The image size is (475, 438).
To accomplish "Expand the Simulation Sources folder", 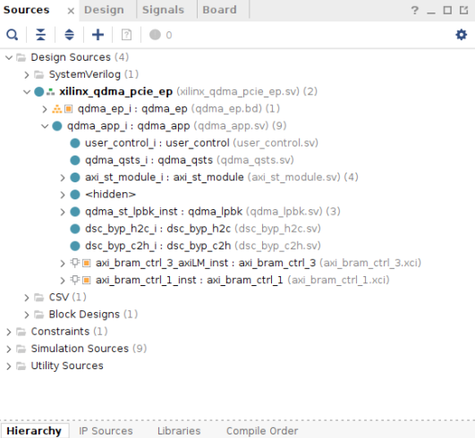I will 9,349.
